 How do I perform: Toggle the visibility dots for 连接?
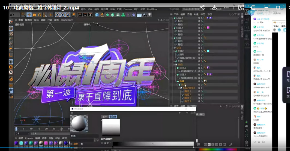[x=201, y=81]
